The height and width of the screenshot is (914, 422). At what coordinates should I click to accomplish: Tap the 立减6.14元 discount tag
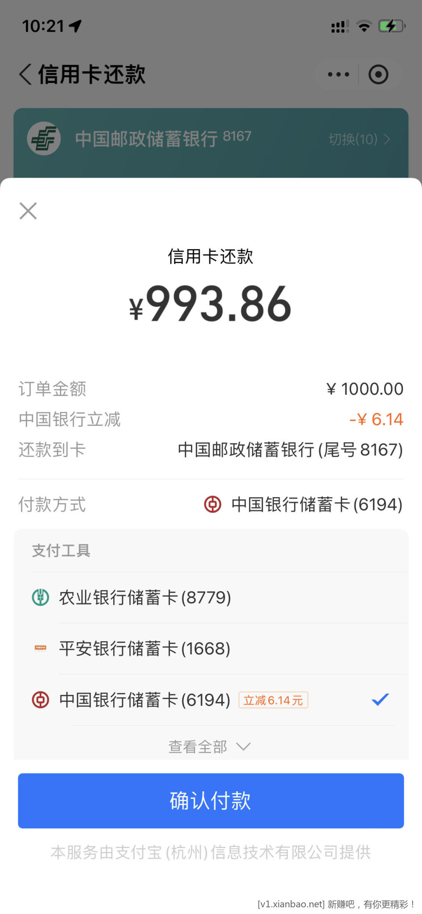click(273, 700)
